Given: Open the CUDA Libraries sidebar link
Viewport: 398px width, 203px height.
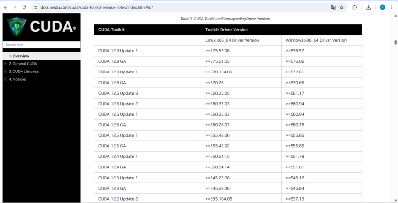Looking at the screenshot, I should 23,72.
